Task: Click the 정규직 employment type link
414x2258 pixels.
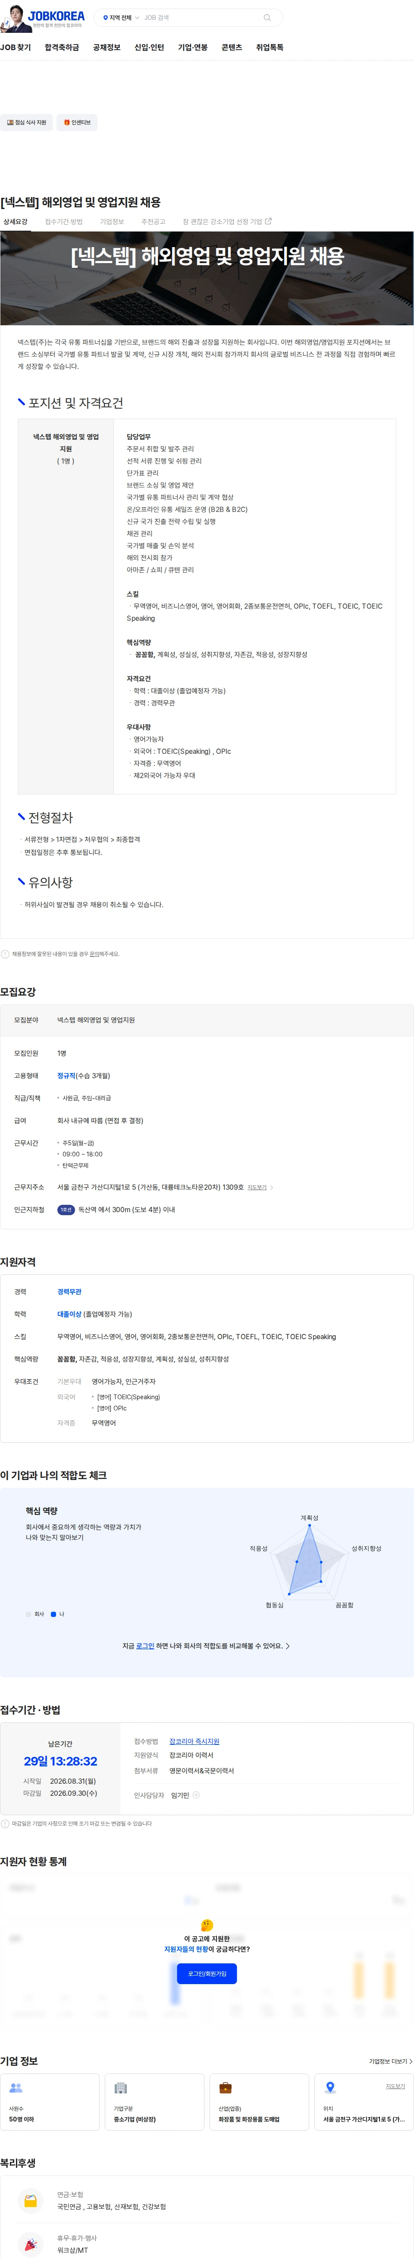Action: (x=66, y=1076)
